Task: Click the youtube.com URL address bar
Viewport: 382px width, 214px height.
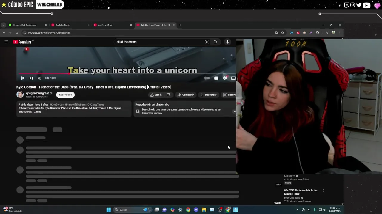Action: coord(149,33)
